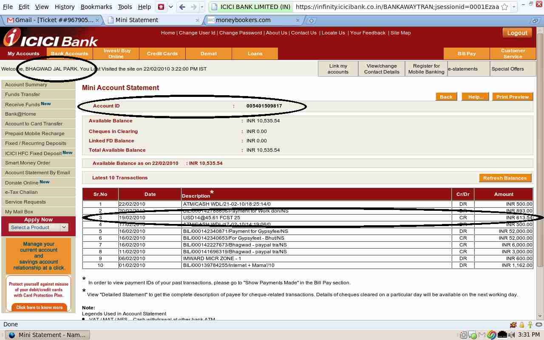Click Register for Mobile Banking
The image size is (544, 340).
click(x=426, y=69)
